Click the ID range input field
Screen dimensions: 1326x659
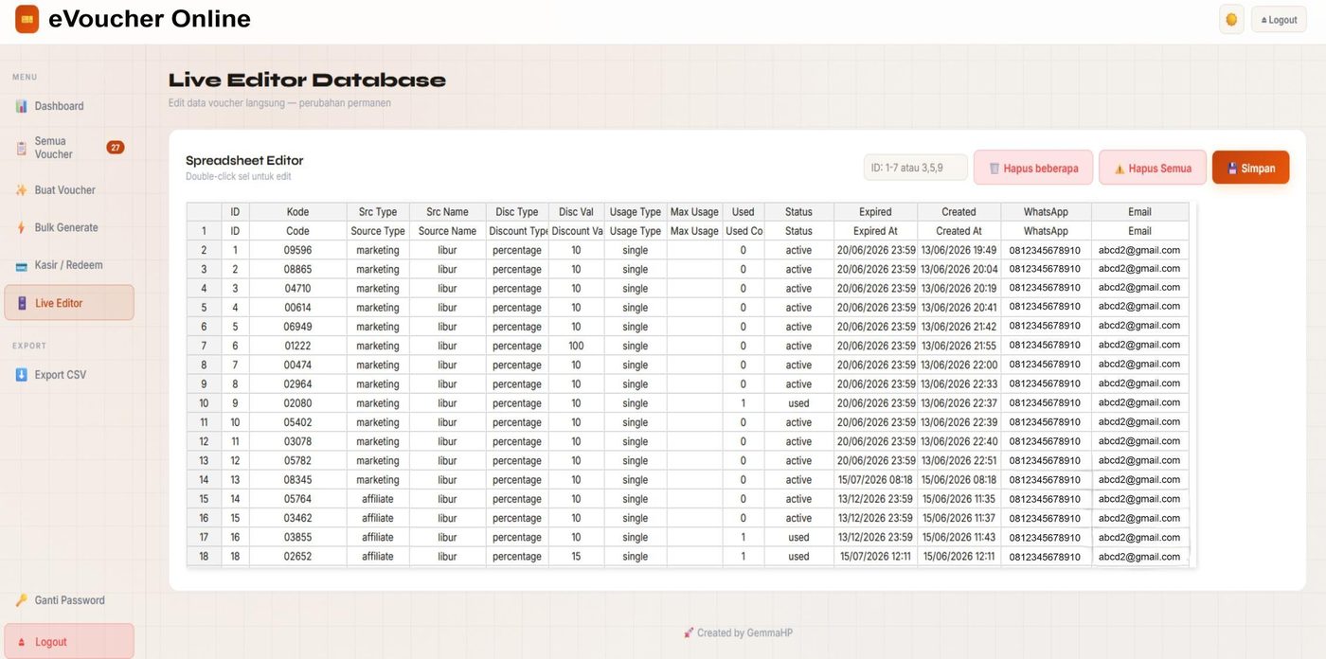[915, 168]
